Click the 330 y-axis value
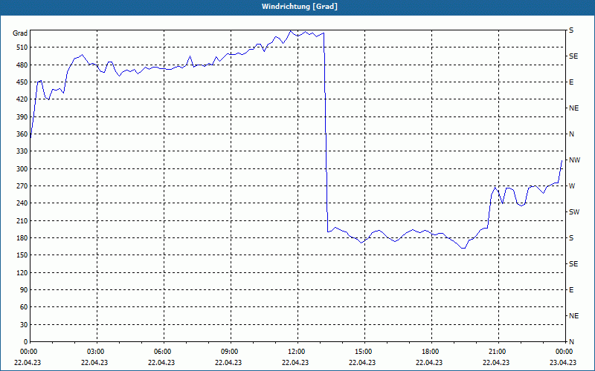 coord(22,151)
